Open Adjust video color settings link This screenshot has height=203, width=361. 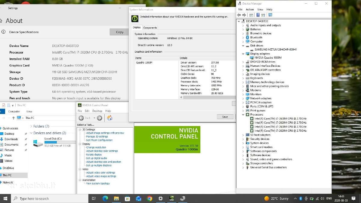coord(100,173)
